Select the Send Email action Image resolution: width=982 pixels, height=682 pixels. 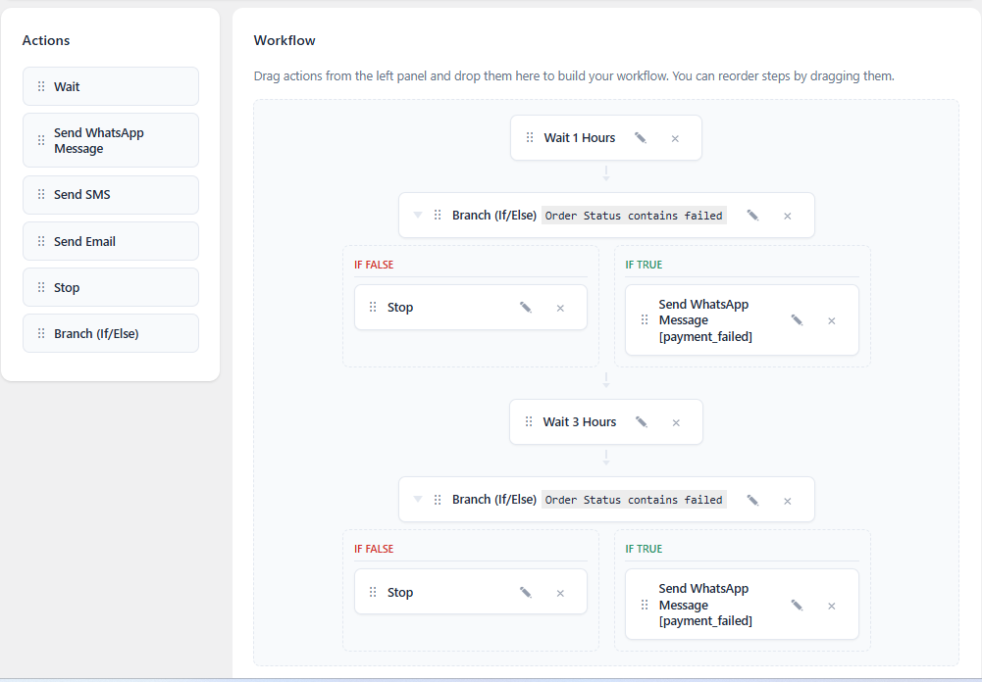[111, 241]
